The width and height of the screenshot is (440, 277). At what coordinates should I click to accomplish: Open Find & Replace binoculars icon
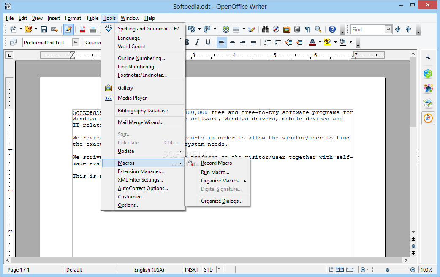pyautogui.click(x=266, y=29)
